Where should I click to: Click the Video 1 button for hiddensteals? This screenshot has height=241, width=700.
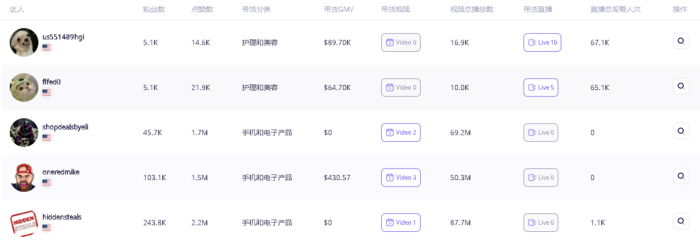click(x=401, y=223)
